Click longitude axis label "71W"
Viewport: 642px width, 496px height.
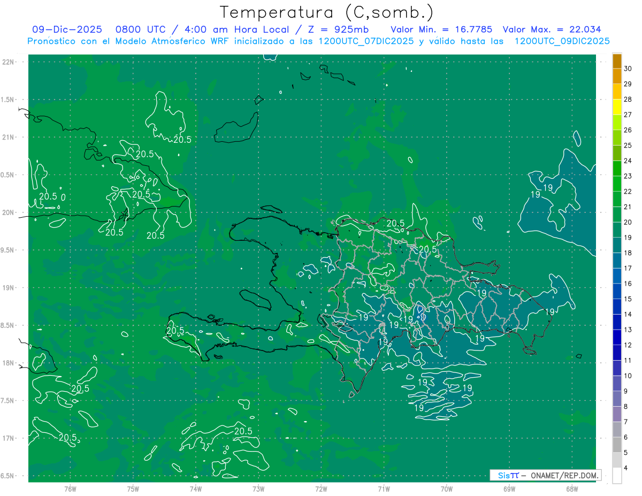click(x=384, y=489)
